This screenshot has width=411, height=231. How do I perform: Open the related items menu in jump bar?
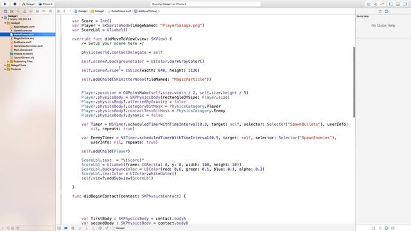[58, 12]
